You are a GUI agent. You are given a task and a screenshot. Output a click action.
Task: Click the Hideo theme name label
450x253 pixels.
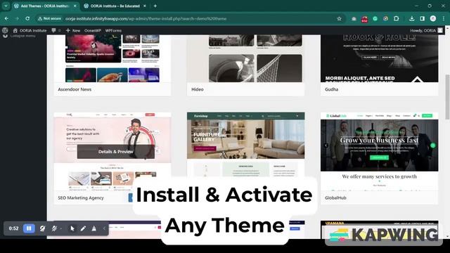[198, 89]
